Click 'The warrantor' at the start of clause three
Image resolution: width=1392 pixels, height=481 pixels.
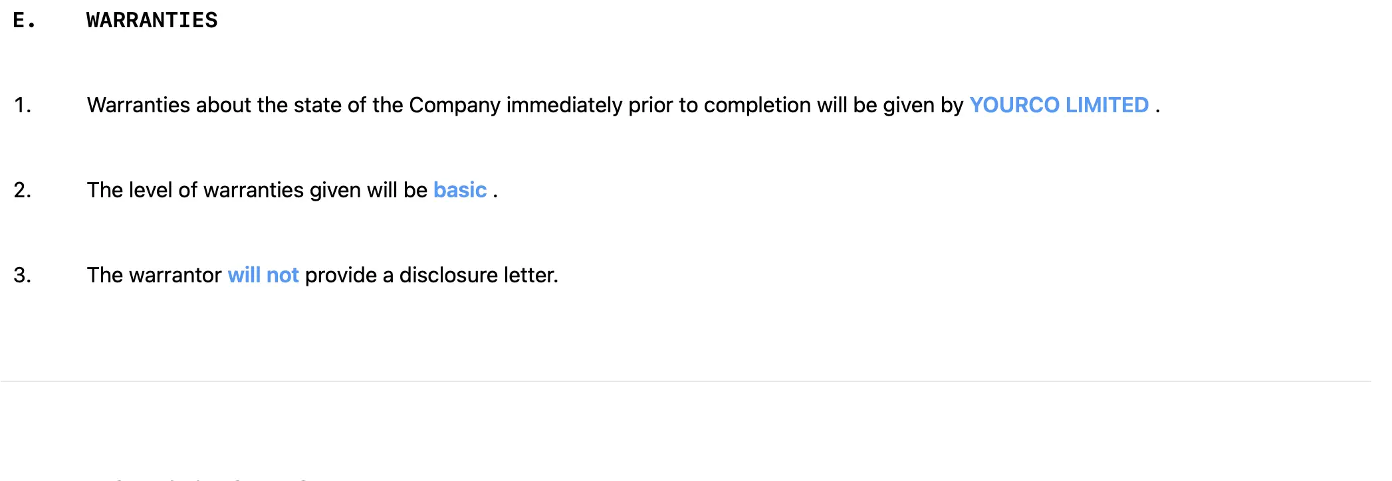154,275
